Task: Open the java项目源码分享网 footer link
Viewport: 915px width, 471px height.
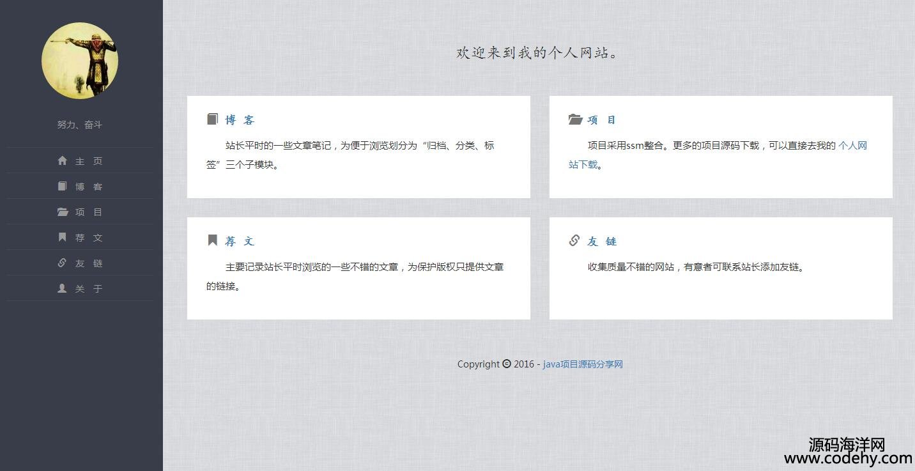Action: click(583, 364)
